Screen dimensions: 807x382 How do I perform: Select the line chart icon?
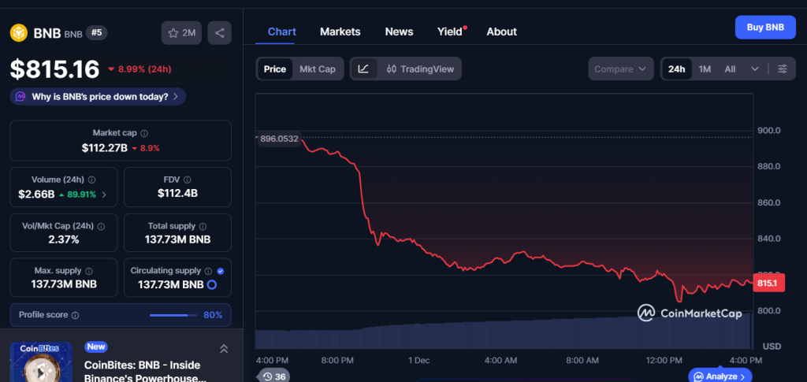363,69
